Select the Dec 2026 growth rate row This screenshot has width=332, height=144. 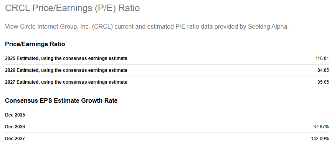click(x=167, y=127)
